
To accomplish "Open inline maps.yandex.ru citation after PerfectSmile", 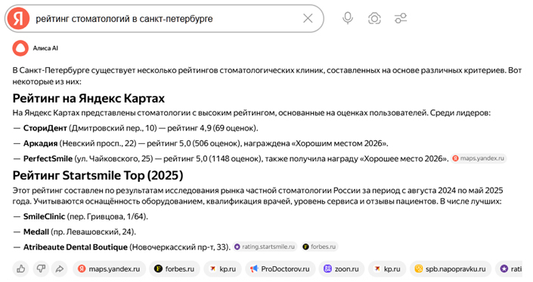I will coord(479,158).
